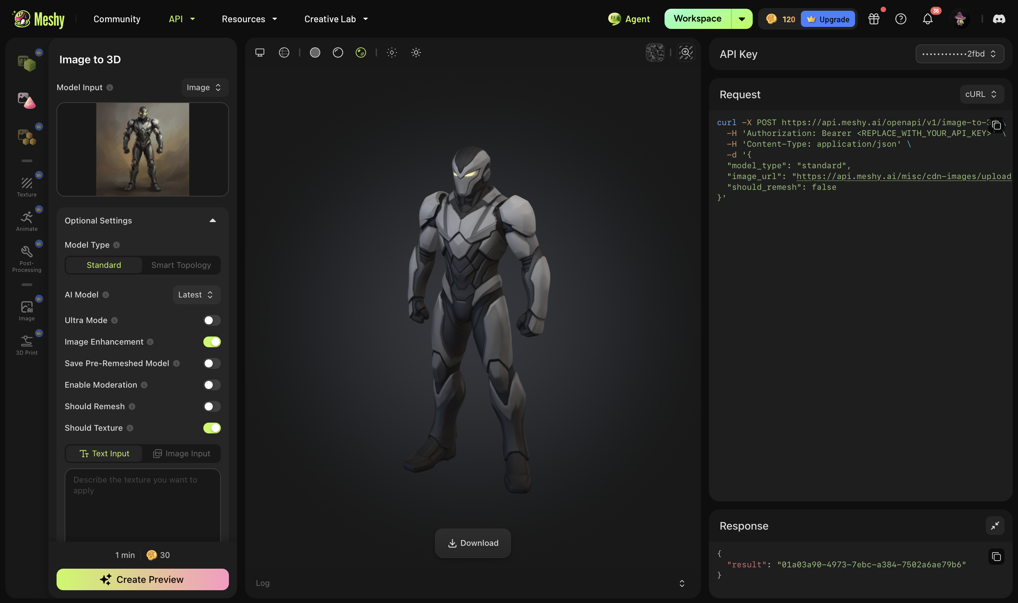This screenshot has height=603, width=1018.
Task: Open AI Model Latest dropdown
Action: pyautogui.click(x=196, y=294)
